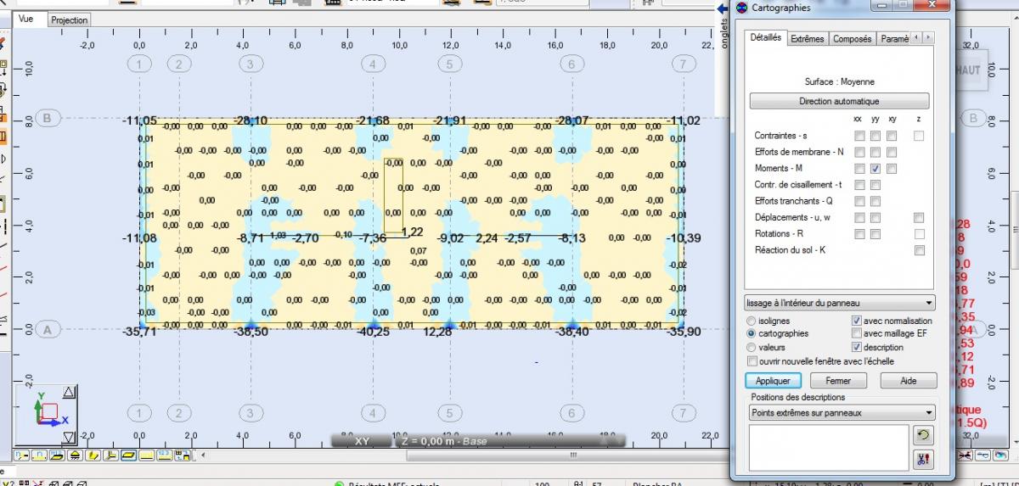Select the isolignes radio button
Viewport: 1019px width, 486px height.
752,321
